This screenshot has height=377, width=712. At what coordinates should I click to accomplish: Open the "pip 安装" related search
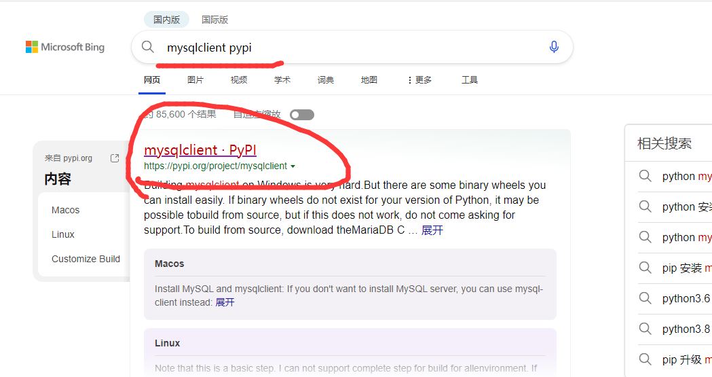687,268
